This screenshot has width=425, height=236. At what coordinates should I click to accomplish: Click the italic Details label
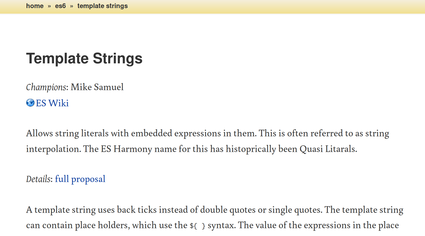pos(39,179)
